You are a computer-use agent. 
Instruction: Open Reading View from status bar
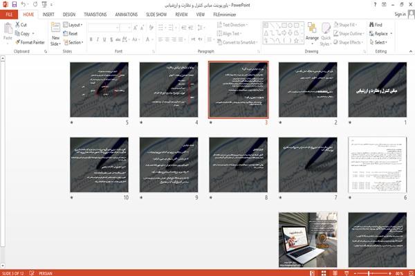pyautogui.click(x=335, y=273)
